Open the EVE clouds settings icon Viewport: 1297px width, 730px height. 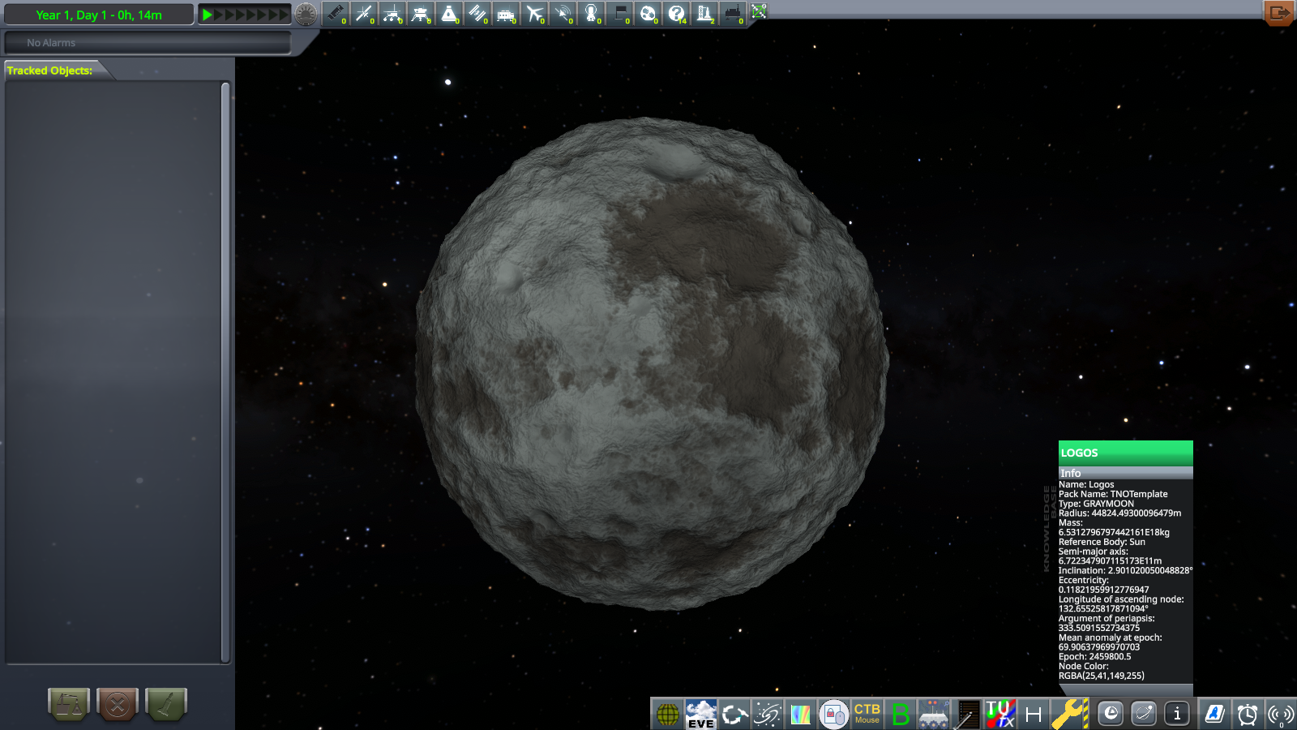tap(700, 714)
